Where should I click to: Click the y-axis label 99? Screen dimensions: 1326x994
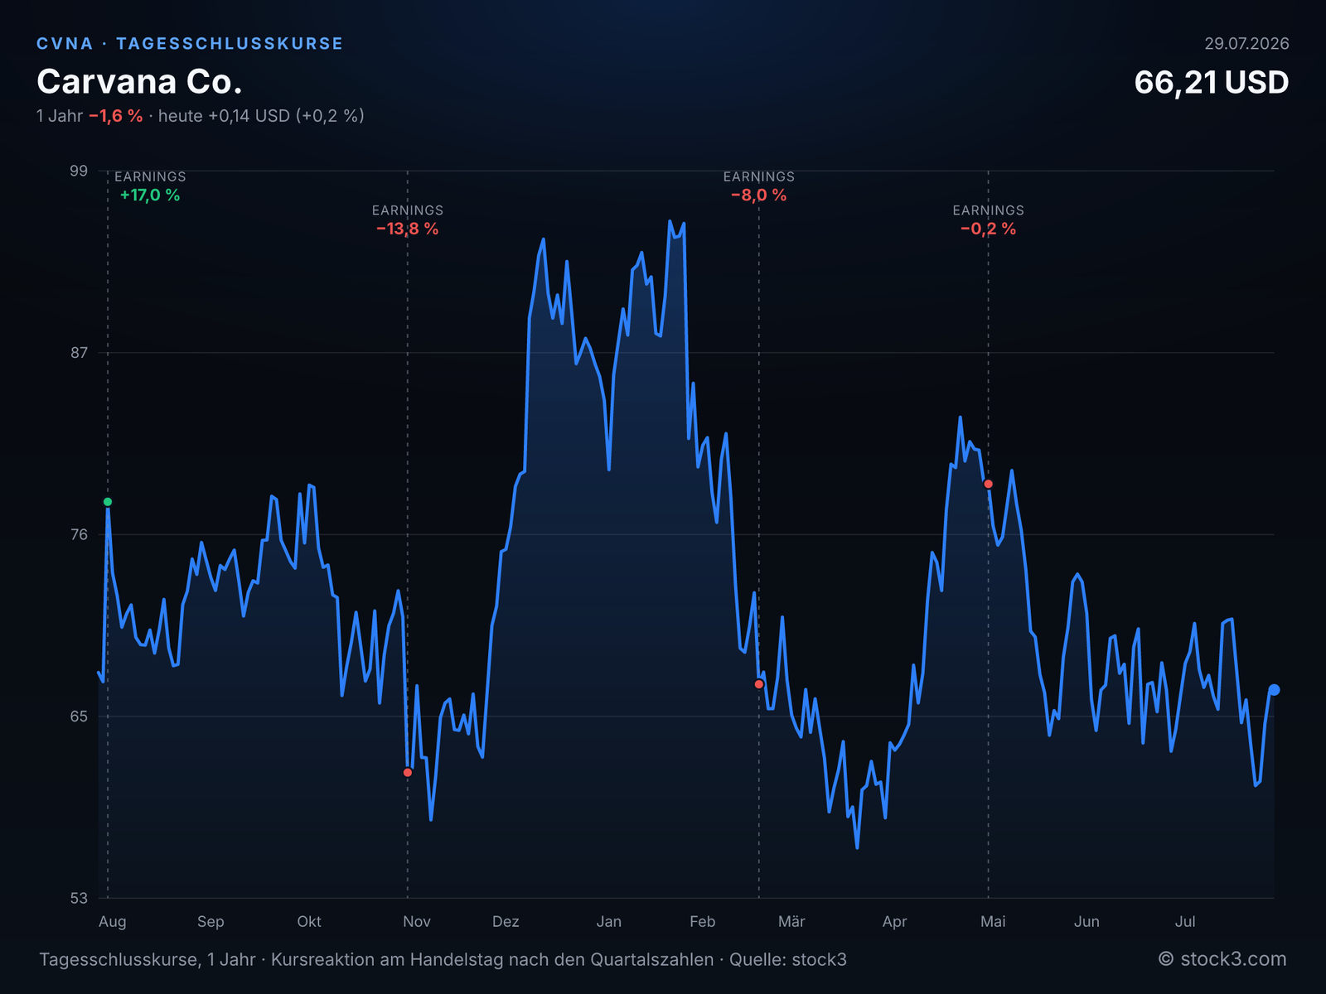point(78,171)
